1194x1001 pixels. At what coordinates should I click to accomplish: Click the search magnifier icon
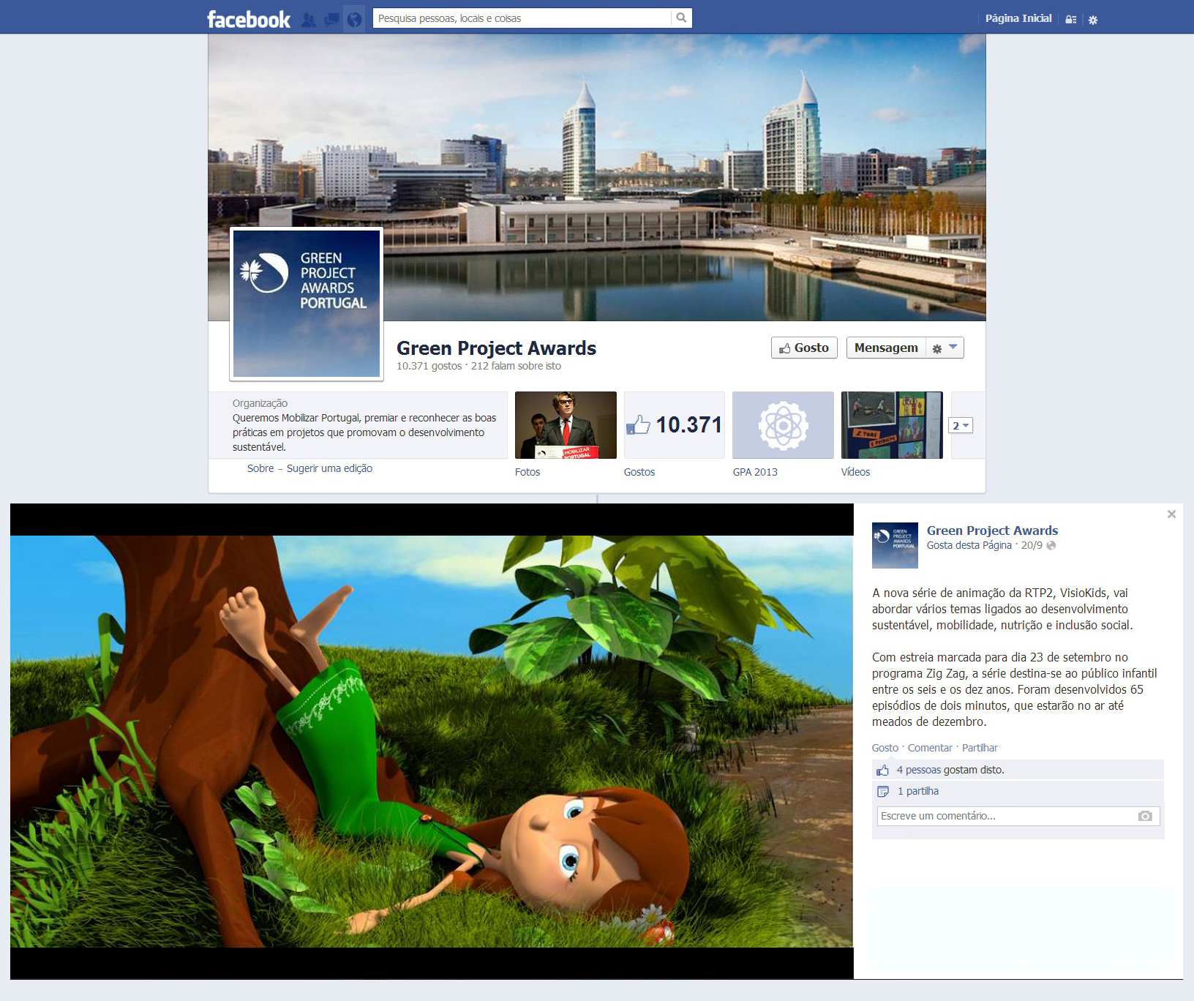click(x=681, y=18)
